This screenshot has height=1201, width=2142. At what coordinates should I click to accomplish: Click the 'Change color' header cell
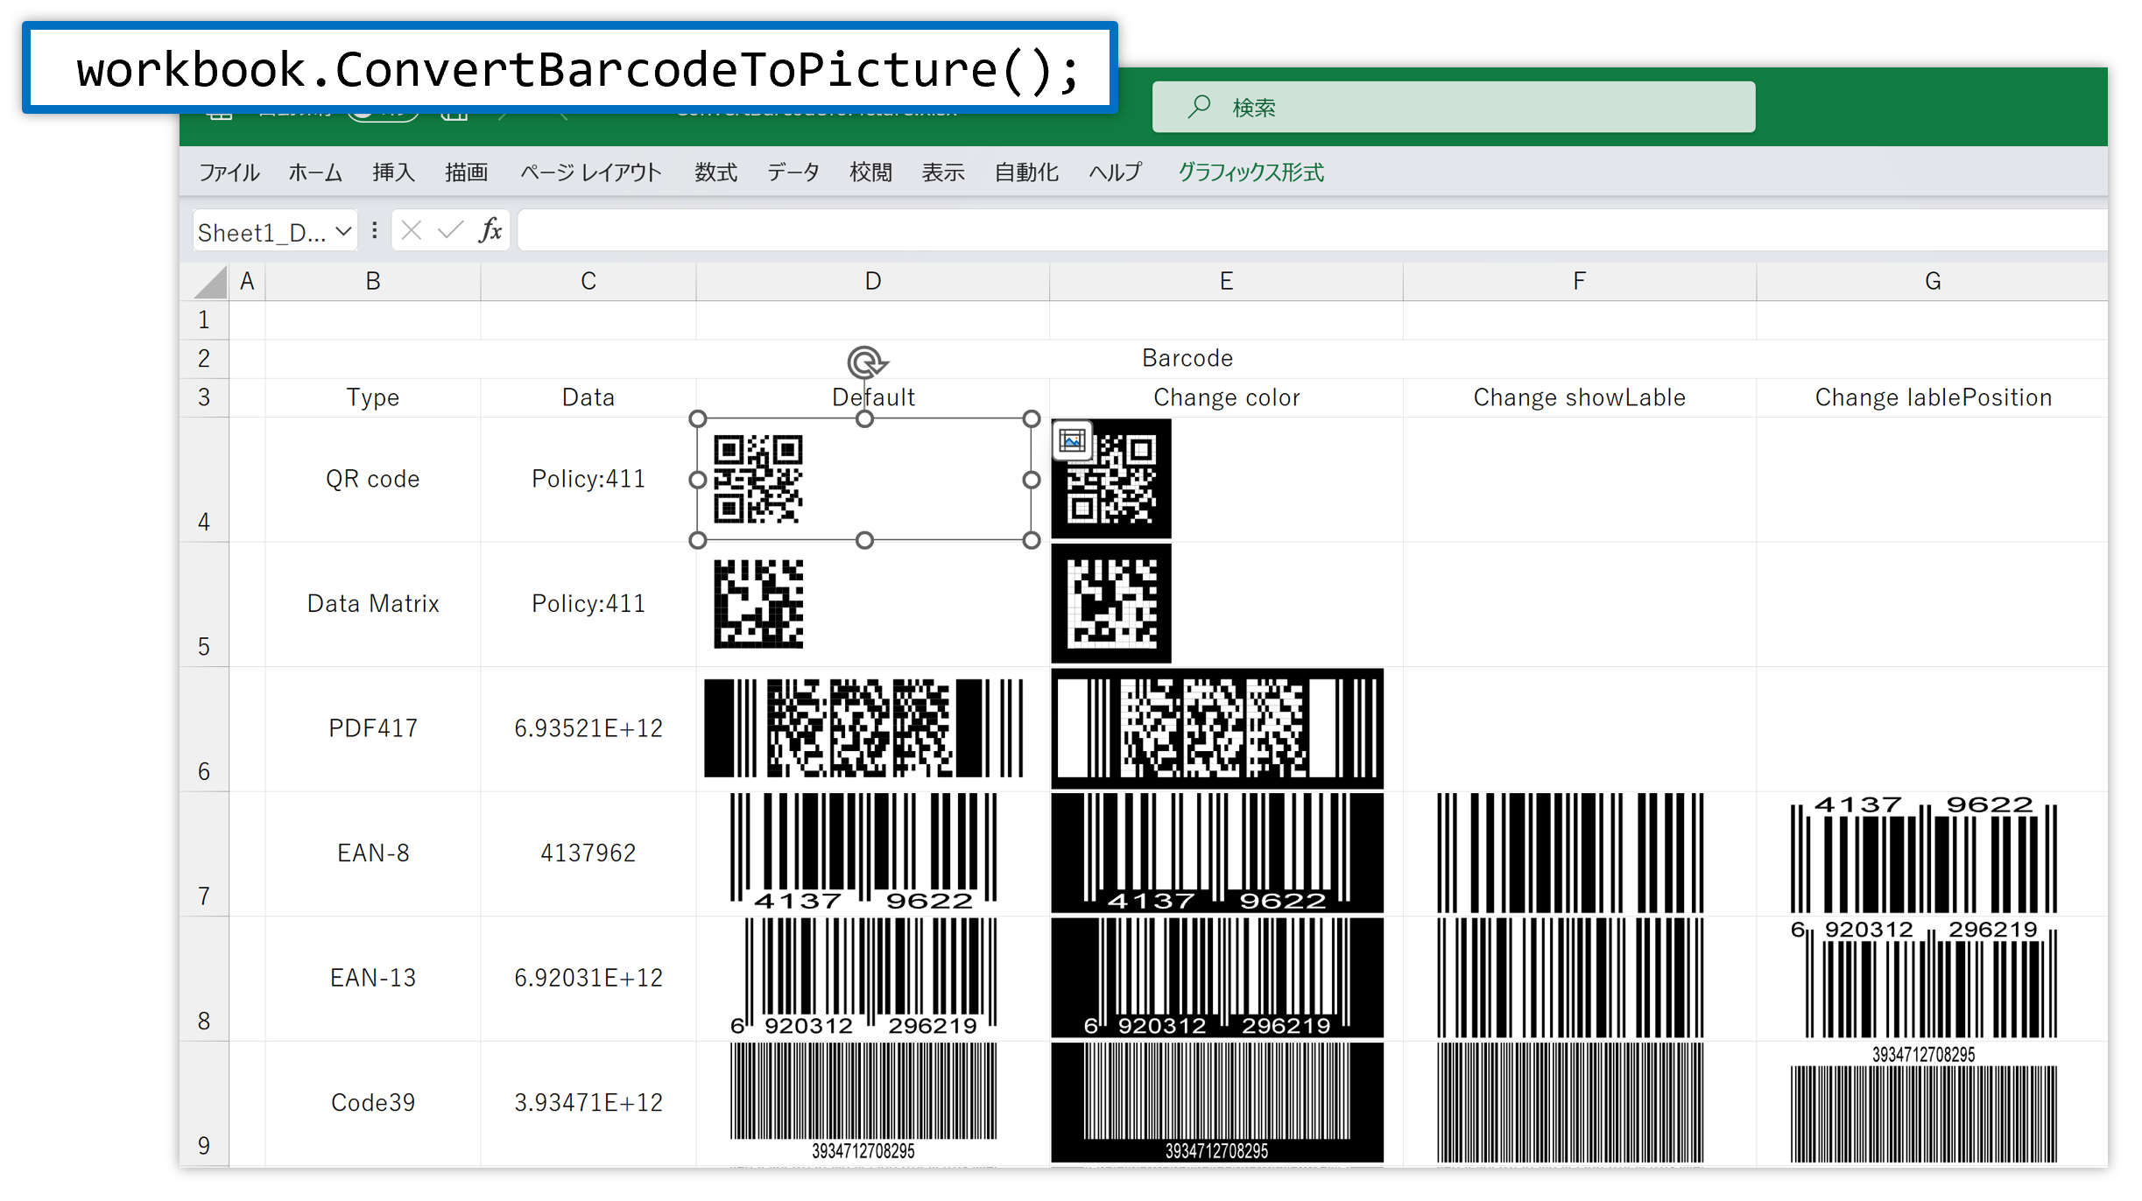[x=1226, y=397]
